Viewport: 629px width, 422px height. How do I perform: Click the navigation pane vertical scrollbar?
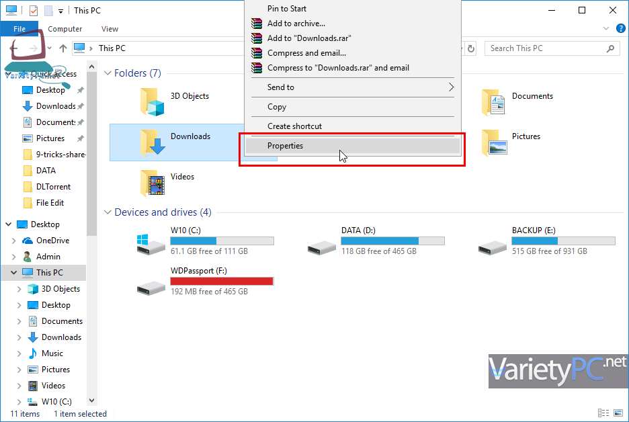(x=92, y=168)
